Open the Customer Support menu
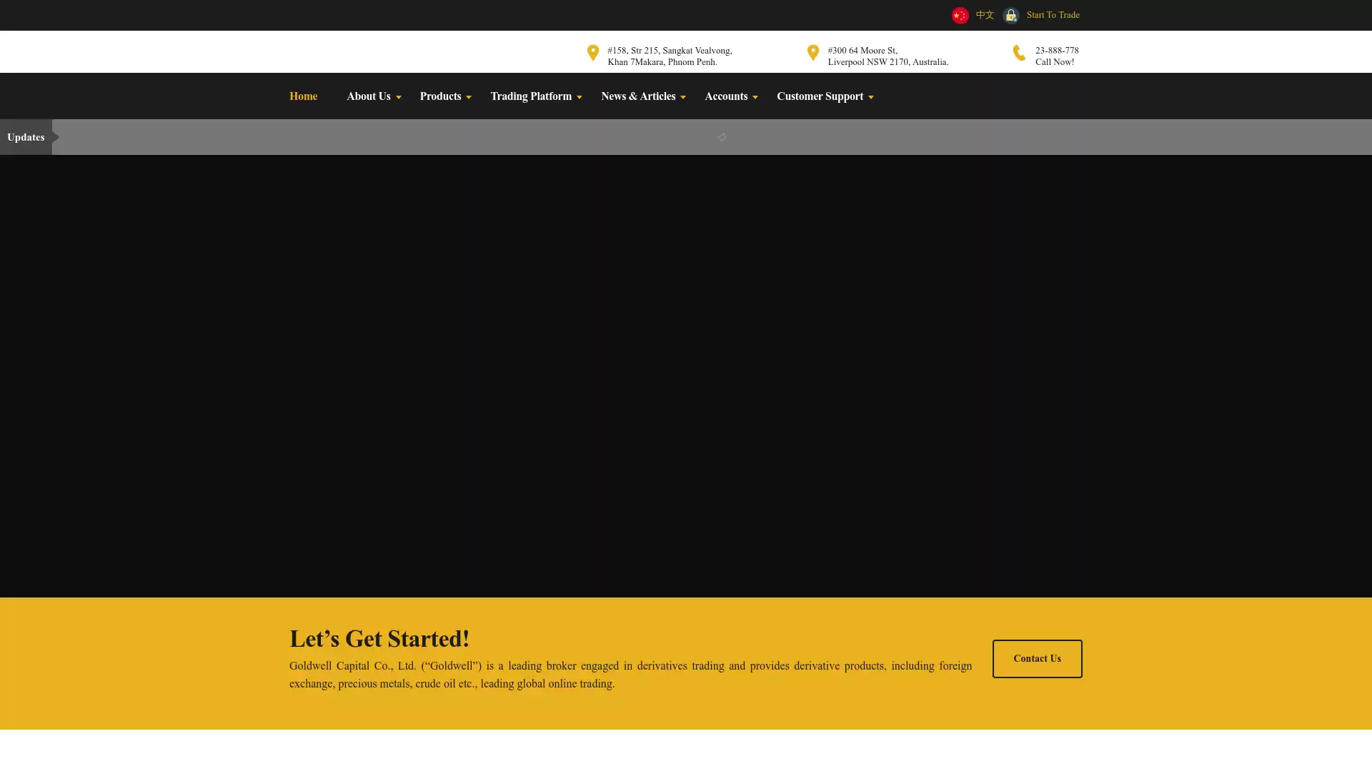 [x=820, y=96]
